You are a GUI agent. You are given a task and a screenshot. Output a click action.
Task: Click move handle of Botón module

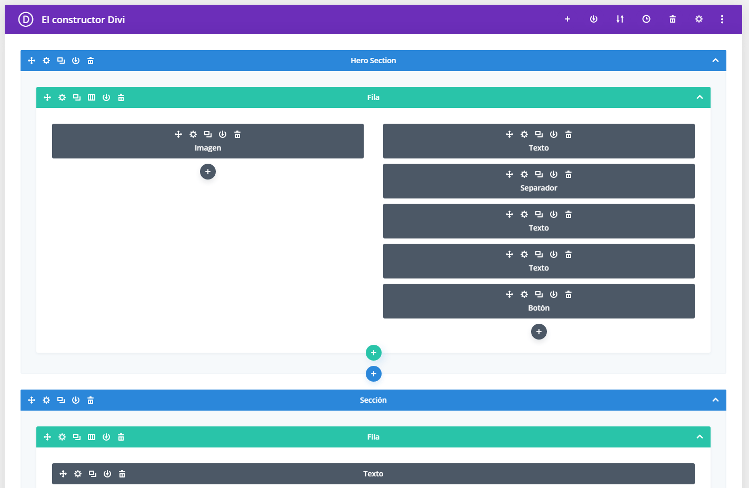(x=510, y=294)
